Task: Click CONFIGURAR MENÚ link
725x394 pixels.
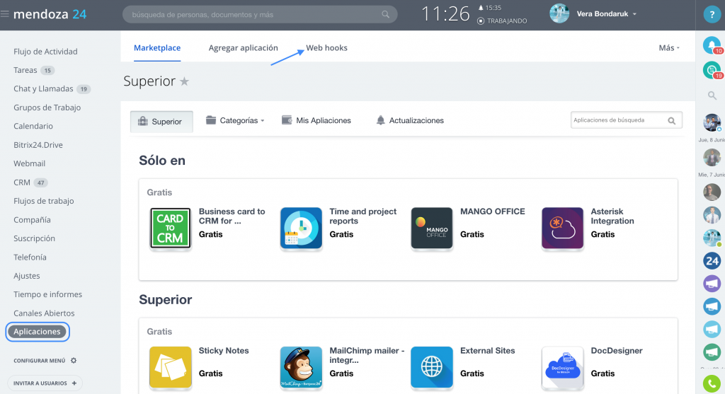Action: (40, 360)
